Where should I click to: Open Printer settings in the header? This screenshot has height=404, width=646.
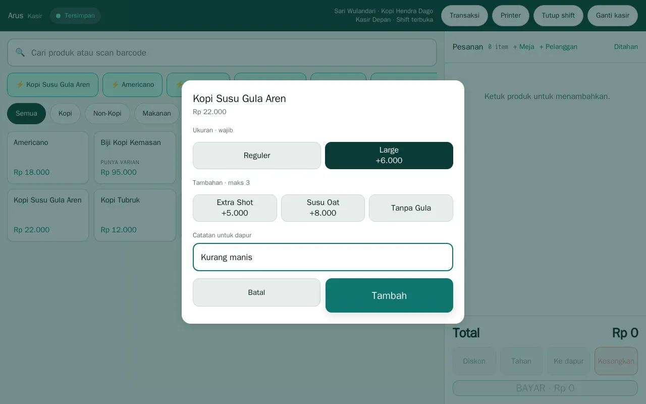(x=511, y=16)
